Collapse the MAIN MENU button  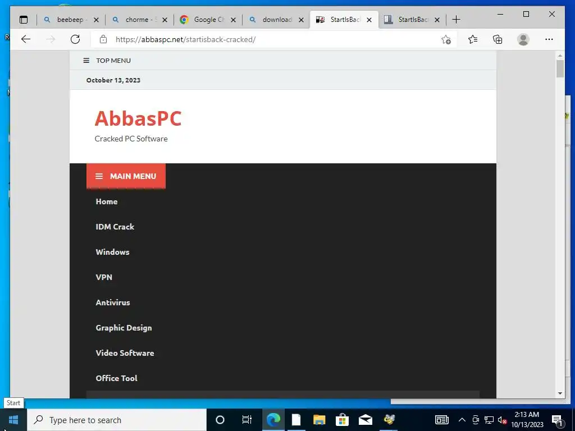point(126,176)
